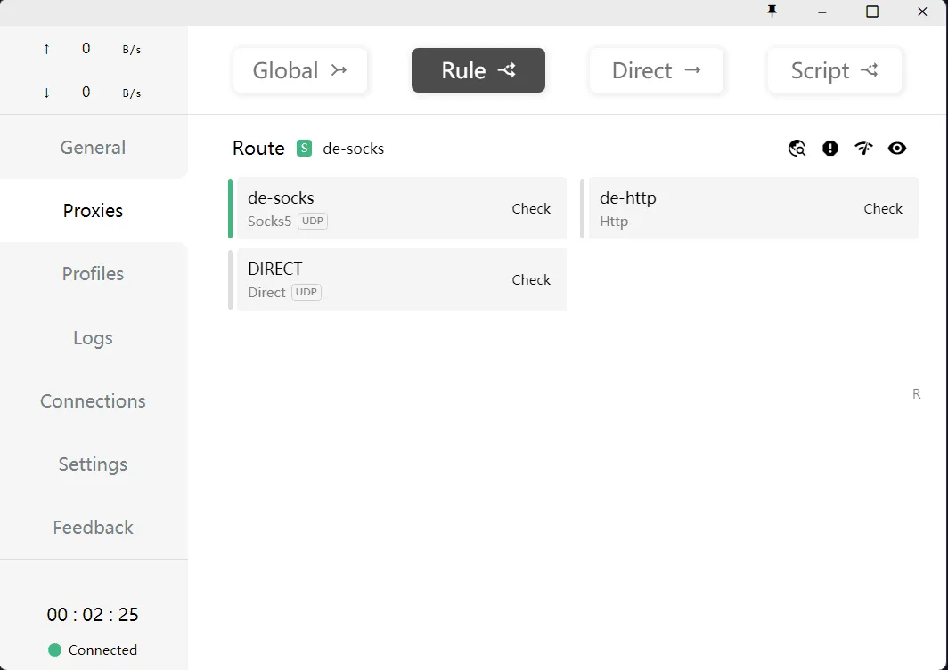Open the Settings tab
Viewport: 948px width, 670px height.
93,464
